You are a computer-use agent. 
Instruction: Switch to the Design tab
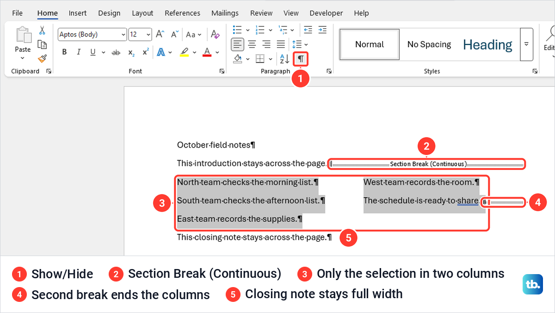pos(109,13)
